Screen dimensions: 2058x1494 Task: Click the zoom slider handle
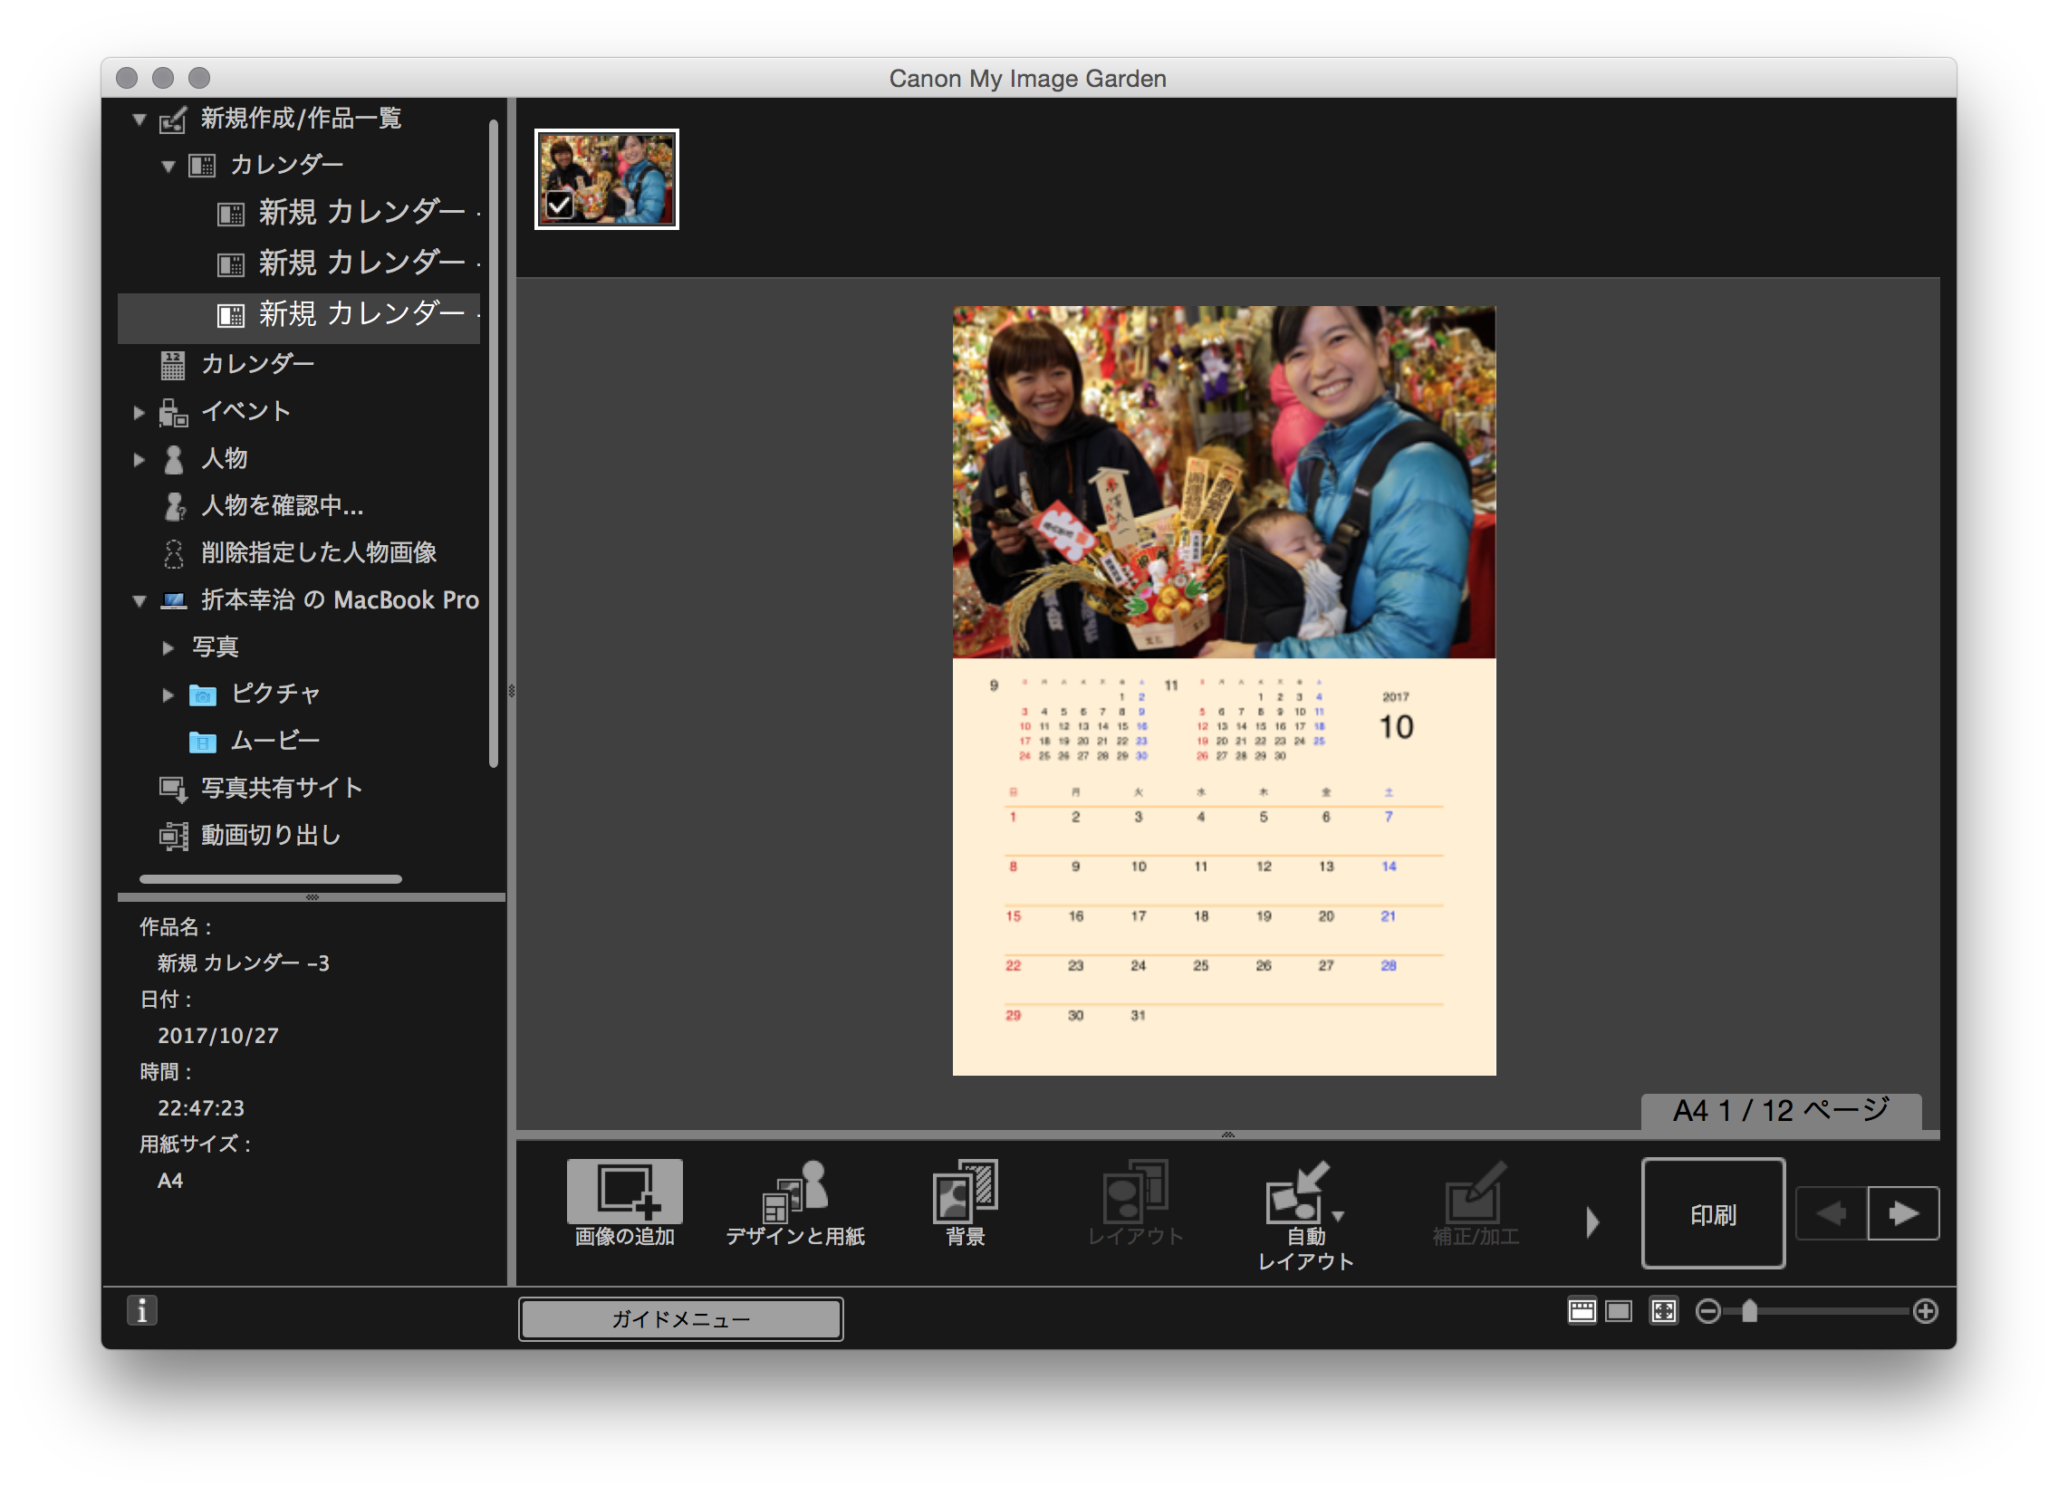click(1749, 1311)
